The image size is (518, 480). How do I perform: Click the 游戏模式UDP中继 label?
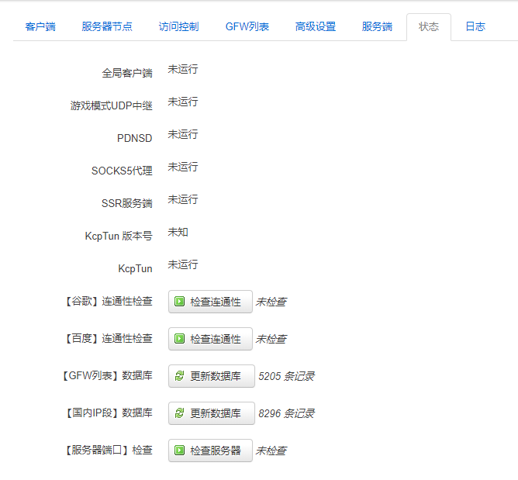point(112,105)
